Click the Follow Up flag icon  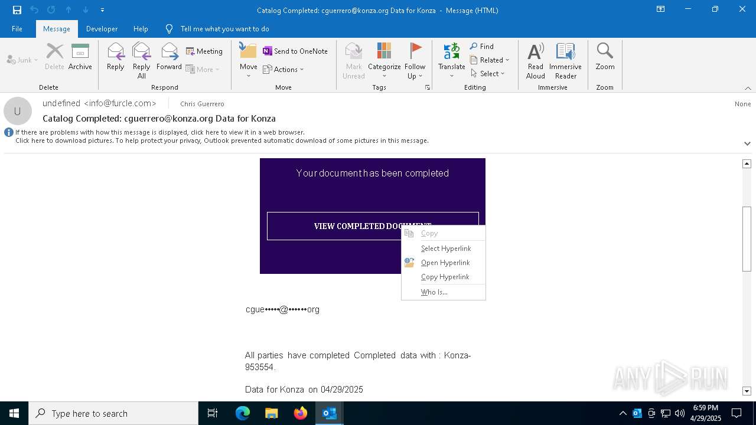(415, 60)
